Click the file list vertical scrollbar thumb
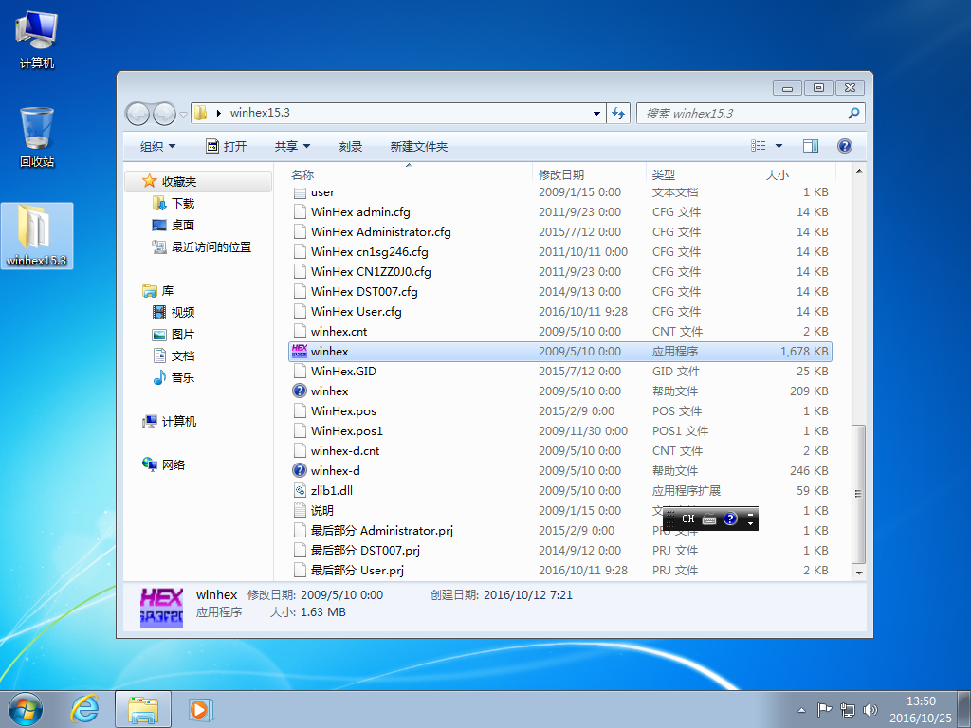The width and height of the screenshot is (971, 728). [858, 493]
